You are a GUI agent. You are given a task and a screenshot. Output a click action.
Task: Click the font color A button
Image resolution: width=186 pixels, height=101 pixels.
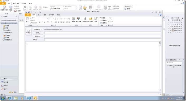click(x=52, y=22)
